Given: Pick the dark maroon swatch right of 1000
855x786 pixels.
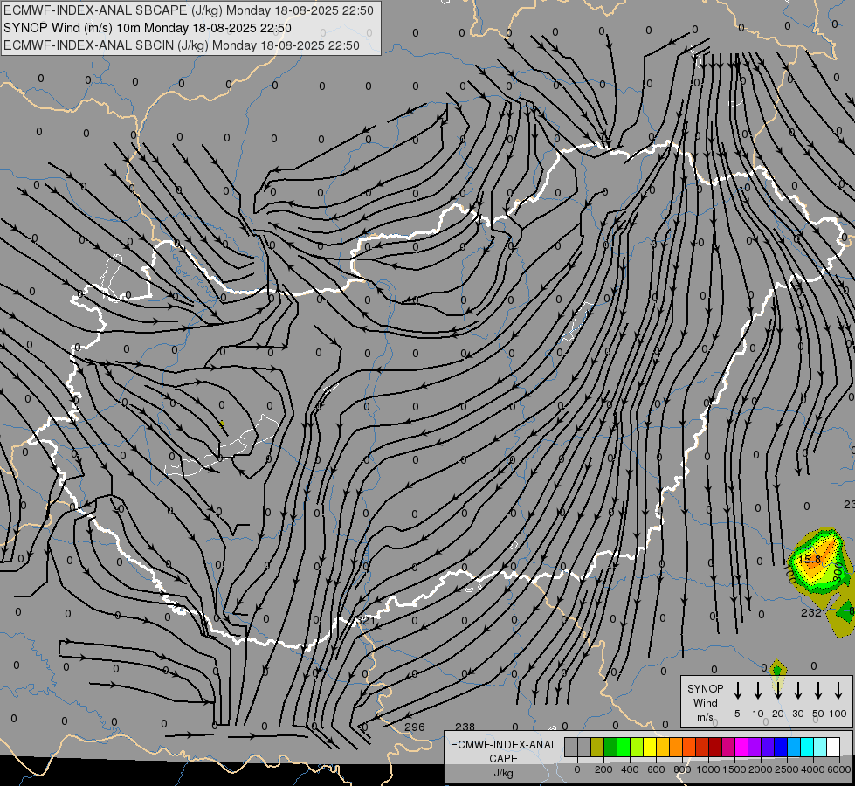Looking at the screenshot, I should pyautogui.click(x=715, y=747).
